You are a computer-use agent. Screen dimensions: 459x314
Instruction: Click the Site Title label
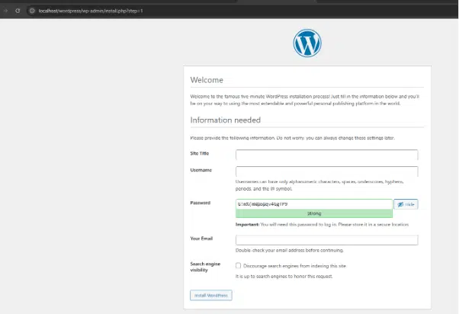coord(200,153)
